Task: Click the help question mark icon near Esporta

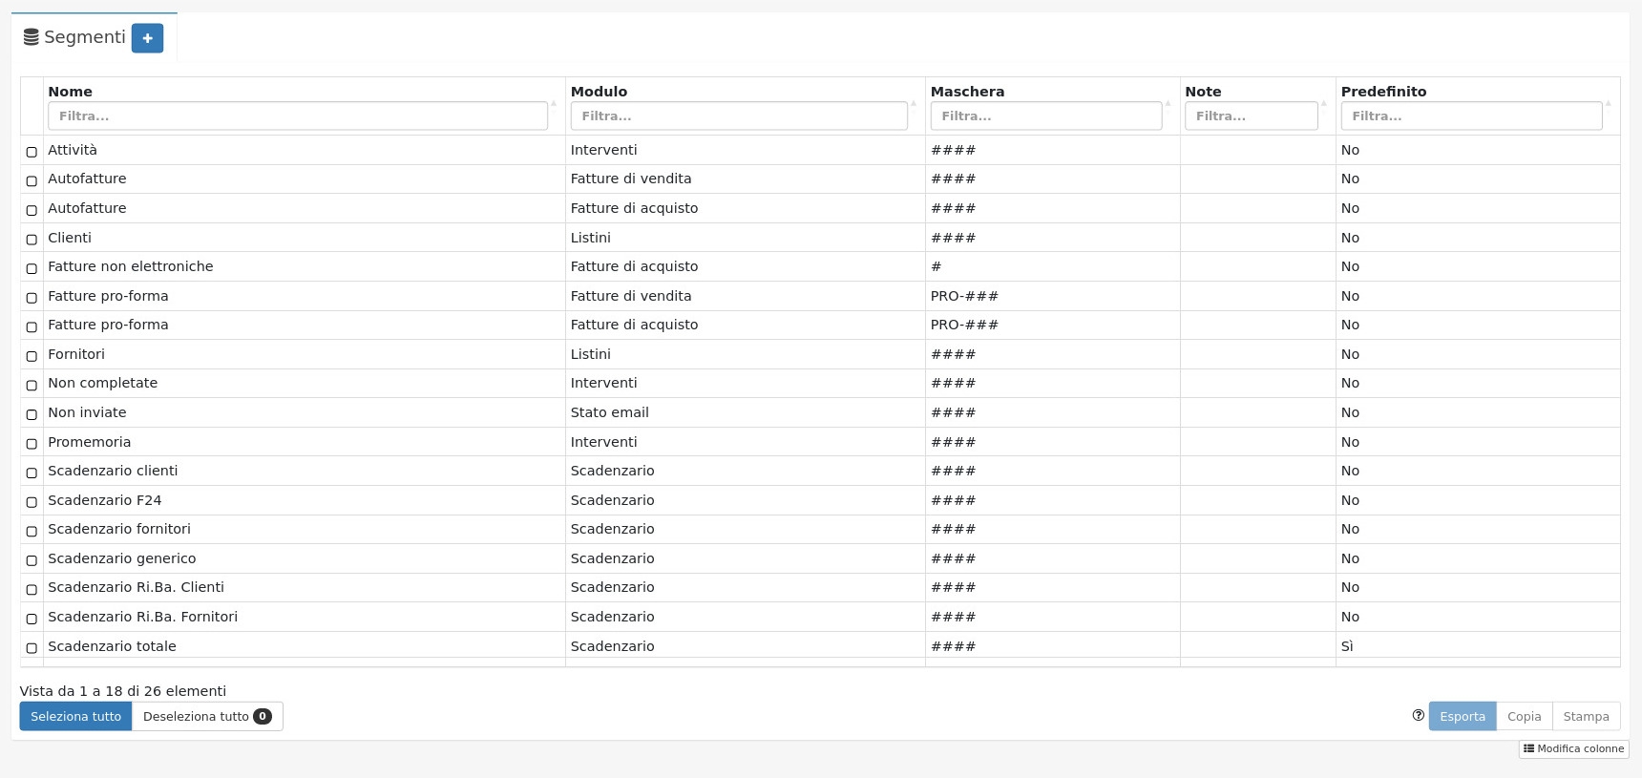Action: (x=1418, y=716)
